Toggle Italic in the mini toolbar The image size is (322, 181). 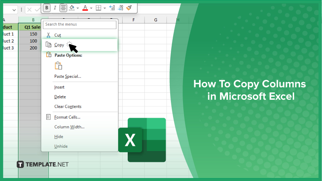tap(55, 8)
